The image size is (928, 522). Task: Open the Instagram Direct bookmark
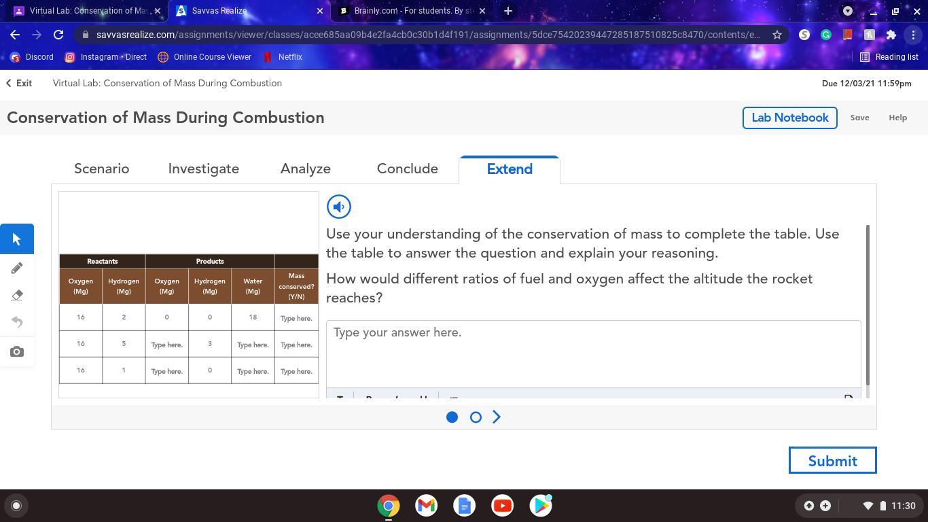(x=105, y=57)
